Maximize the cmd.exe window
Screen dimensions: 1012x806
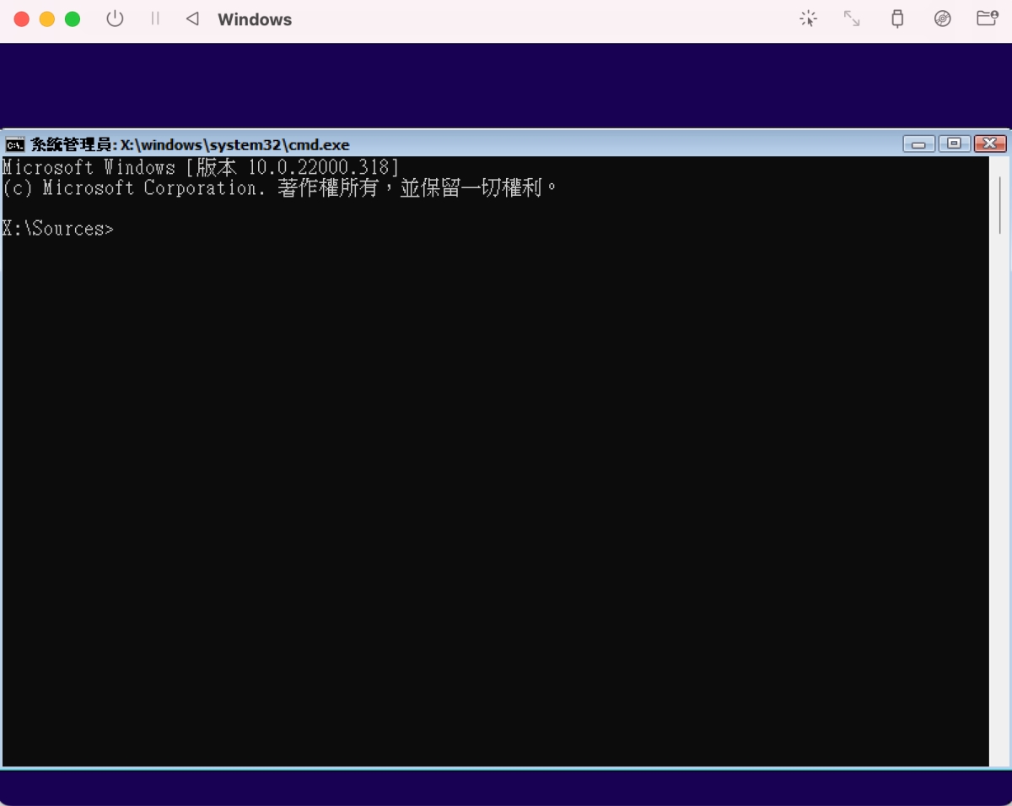954,144
